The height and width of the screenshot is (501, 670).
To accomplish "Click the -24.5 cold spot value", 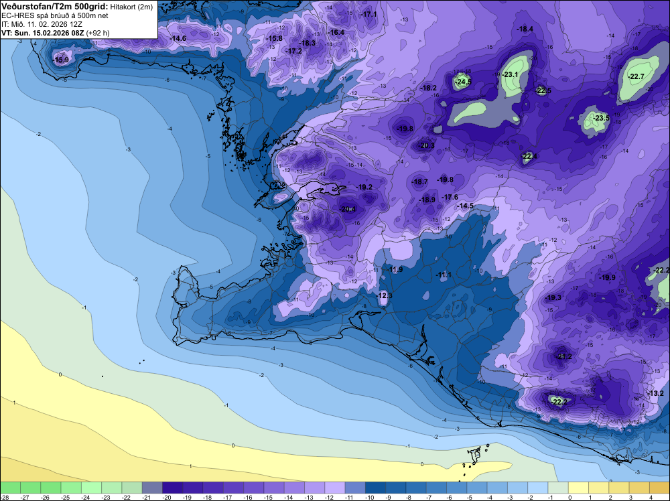I will coord(463,82).
